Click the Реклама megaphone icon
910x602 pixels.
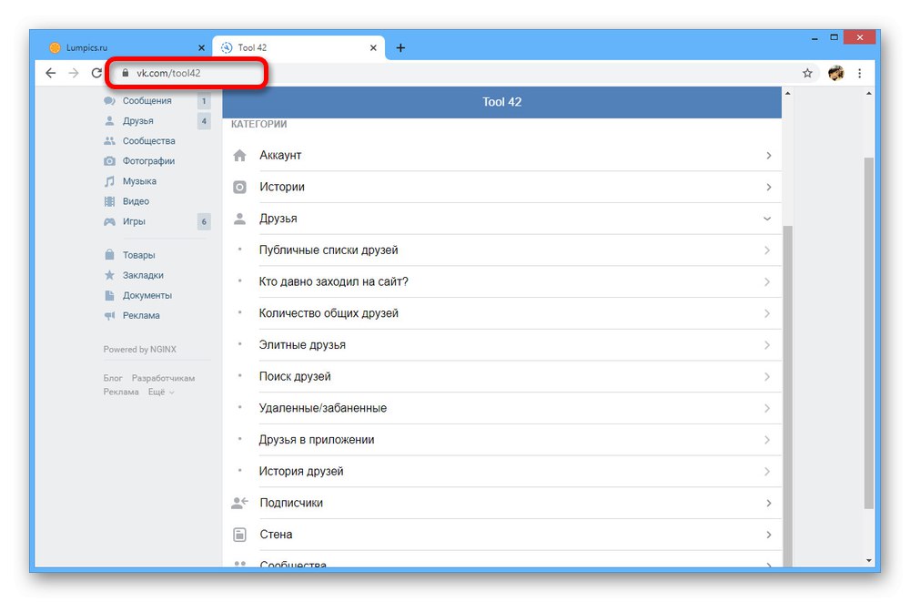click(109, 315)
